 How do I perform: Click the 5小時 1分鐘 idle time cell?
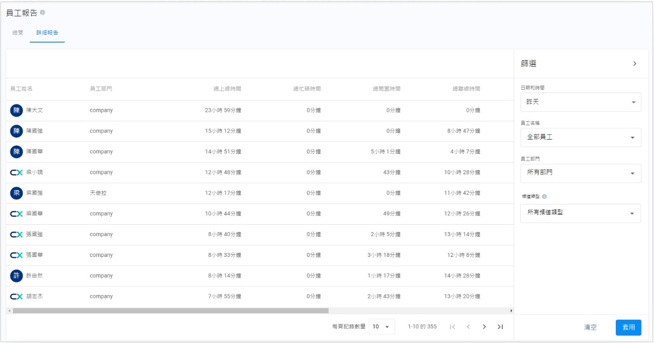pos(386,152)
